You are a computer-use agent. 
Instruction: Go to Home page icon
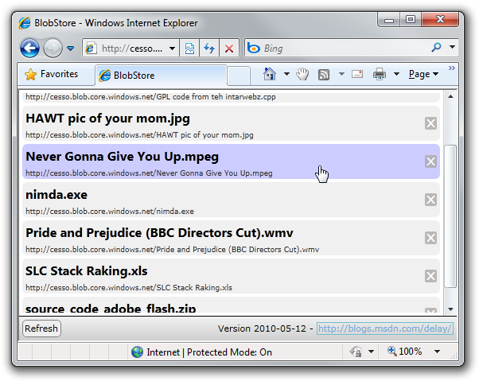(270, 74)
